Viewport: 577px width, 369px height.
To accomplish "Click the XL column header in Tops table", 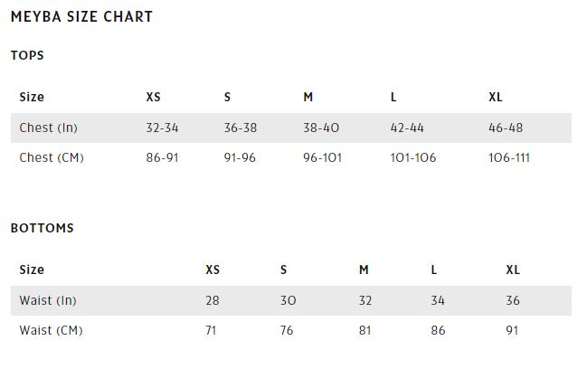I will click(x=496, y=97).
